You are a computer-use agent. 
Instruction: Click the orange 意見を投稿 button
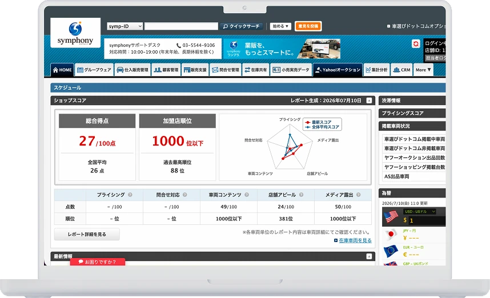[308, 26]
